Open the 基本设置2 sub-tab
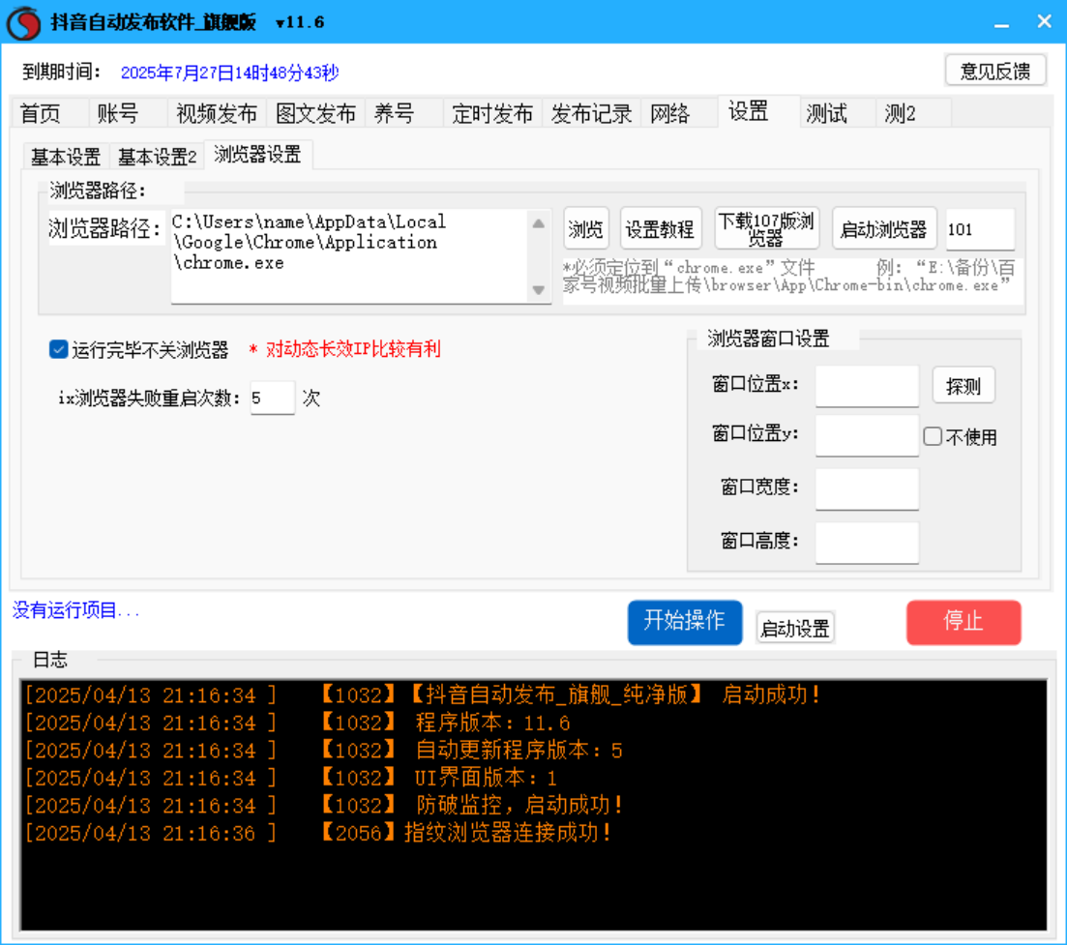This screenshot has height=945, width=1067. point(157,157)
